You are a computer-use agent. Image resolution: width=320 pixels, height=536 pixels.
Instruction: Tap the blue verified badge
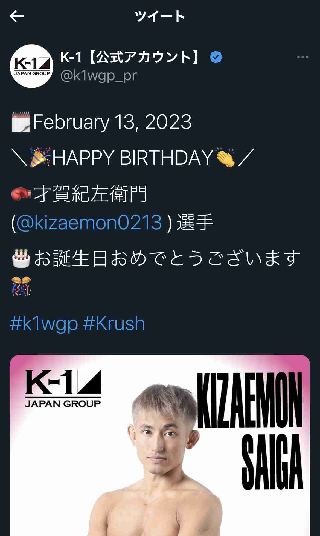coord(216,57)
